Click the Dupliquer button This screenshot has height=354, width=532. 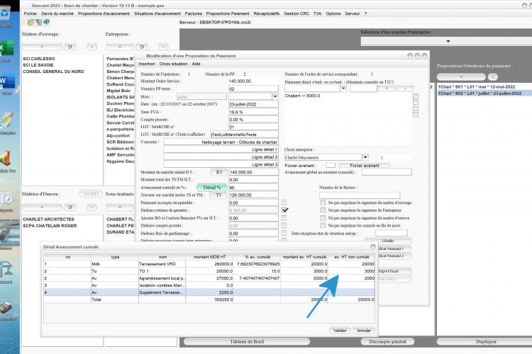tap(486, 341)
